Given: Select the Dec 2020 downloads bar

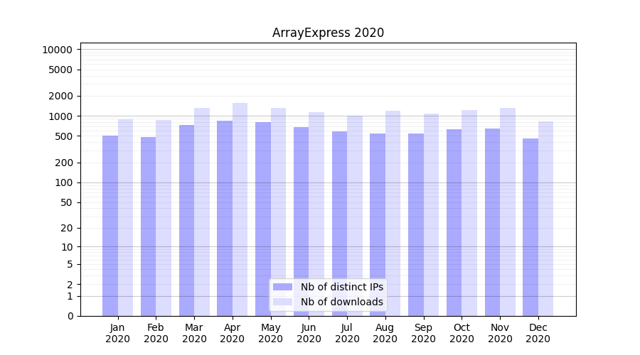Looking at the screenshot, I should (x=545, y=219).
